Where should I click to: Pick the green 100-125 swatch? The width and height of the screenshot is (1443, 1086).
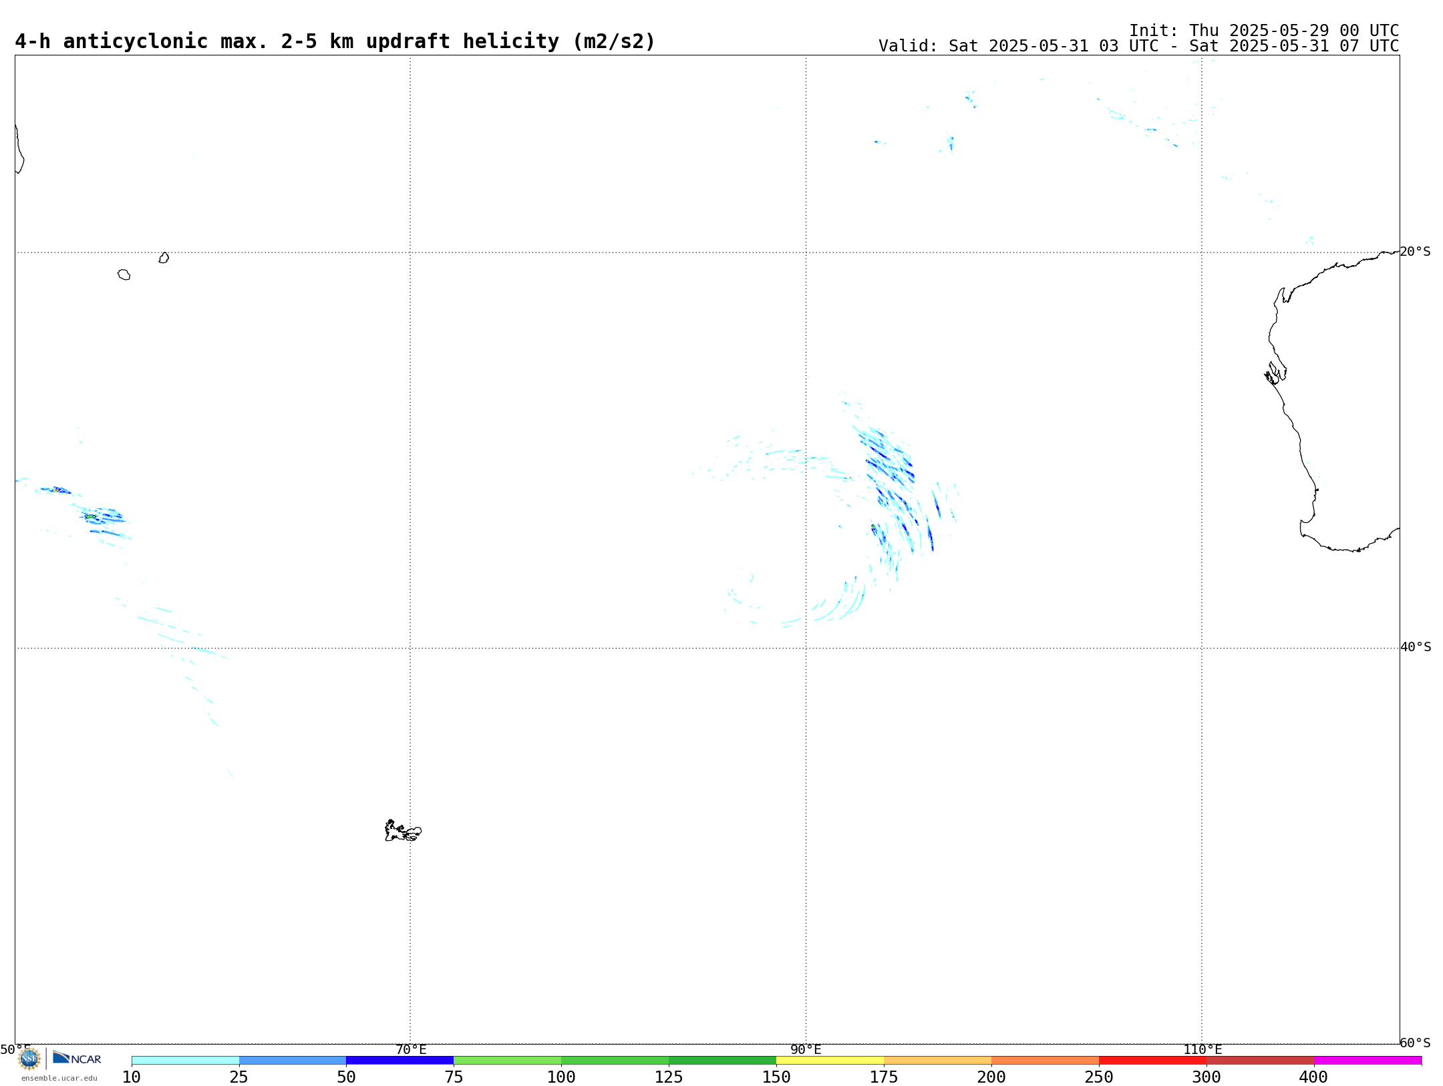pyautogui.click(x=615, y=1060)
